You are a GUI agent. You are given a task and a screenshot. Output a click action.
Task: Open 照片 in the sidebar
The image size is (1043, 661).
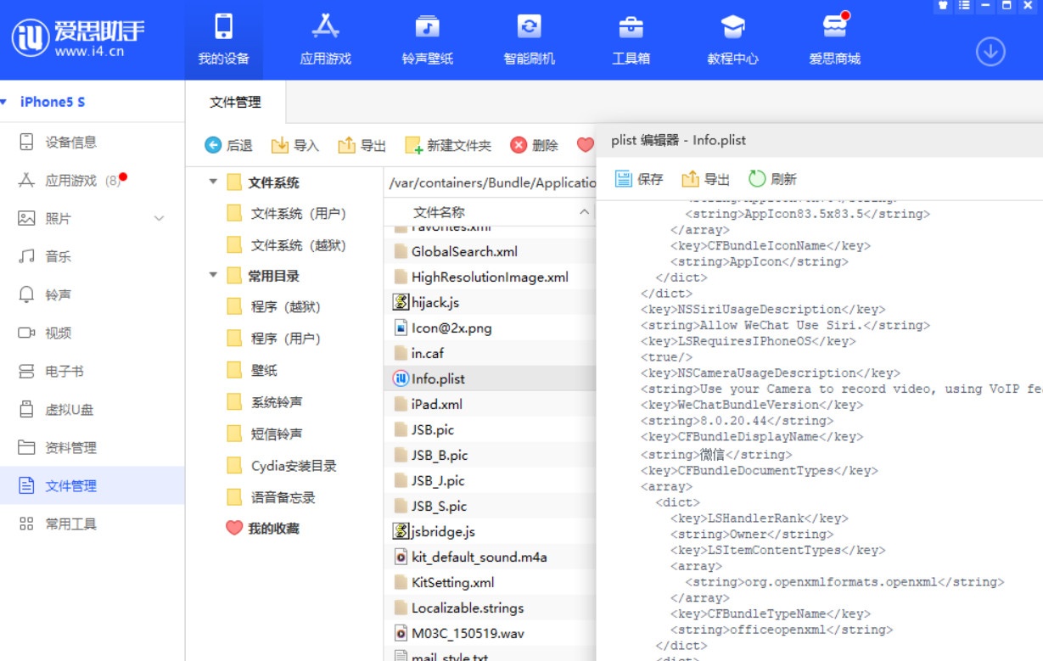[x=93, y=218]
